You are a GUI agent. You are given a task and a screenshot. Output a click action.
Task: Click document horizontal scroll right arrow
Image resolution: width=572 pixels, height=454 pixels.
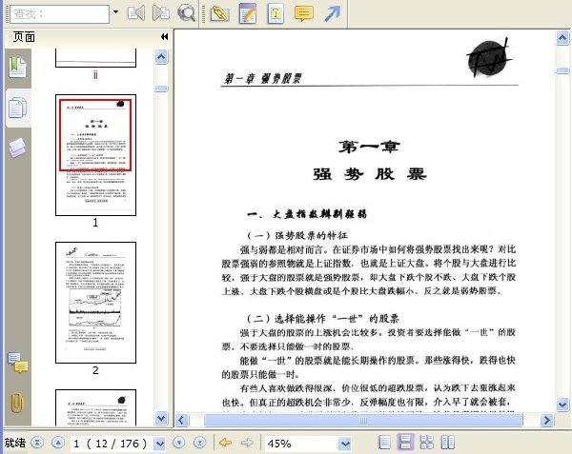coord(546,421)
